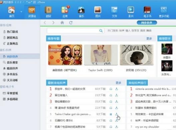Open the 首页 home toolbar icon

(12, 12)
